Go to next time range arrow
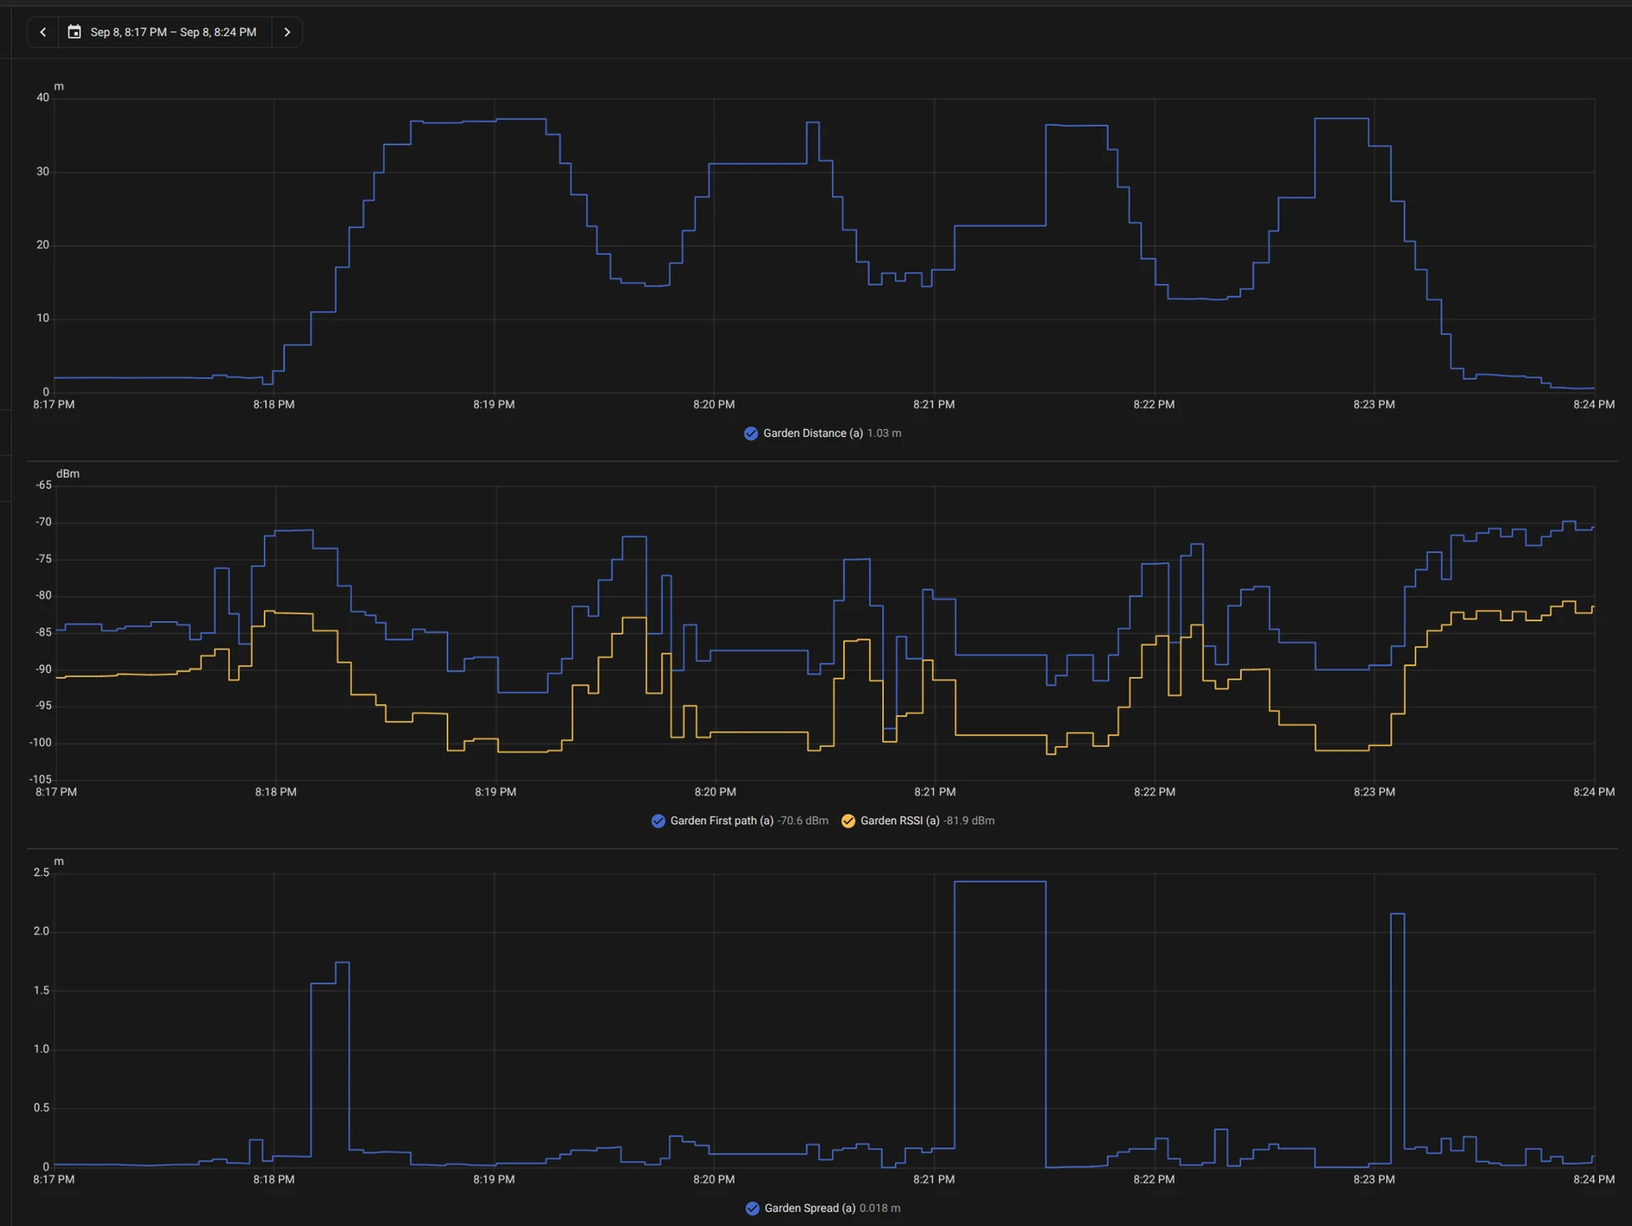 (x=287, y=32)
